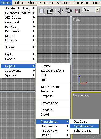Expand the Compound submenu
This screenshot has height=139, width=101.
pos(18,22)
